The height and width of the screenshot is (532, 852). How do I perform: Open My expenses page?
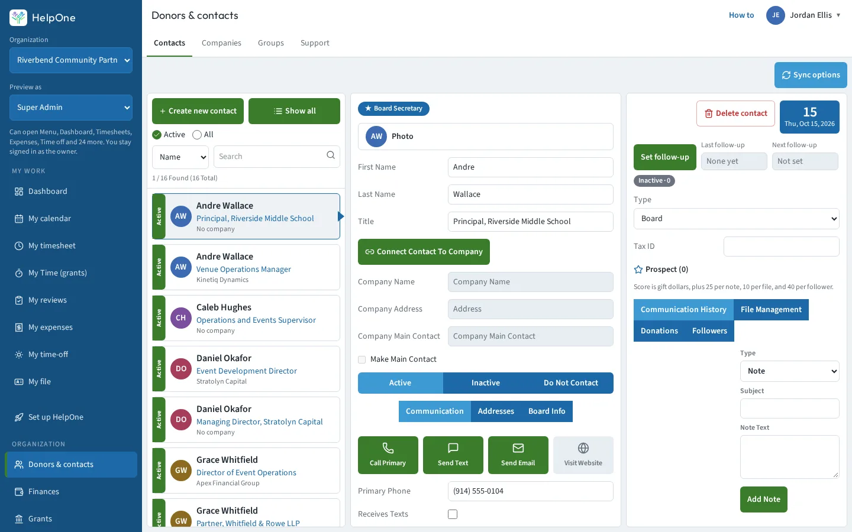pos(71,327)
